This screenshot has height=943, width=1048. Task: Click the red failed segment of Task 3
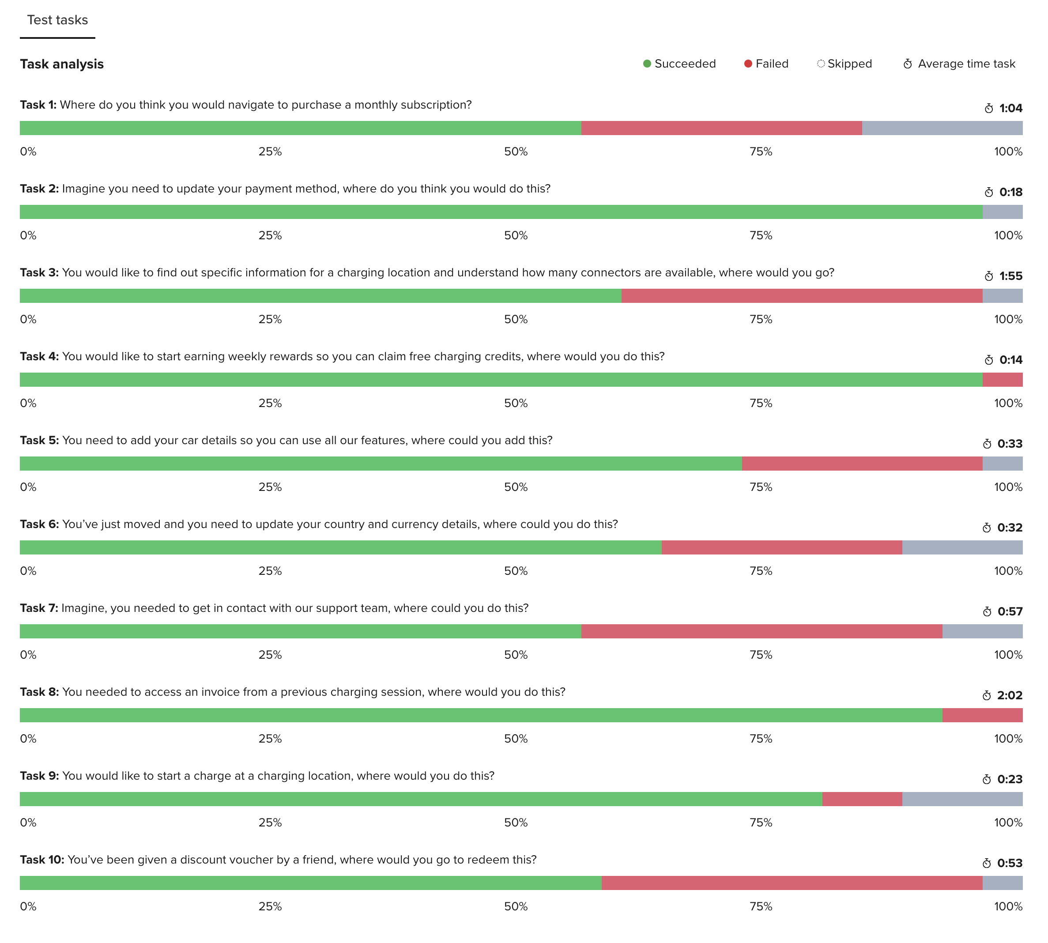tap(801, 296)
